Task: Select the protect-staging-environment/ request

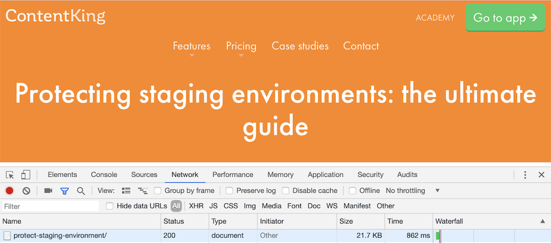Action: (60, 236)
